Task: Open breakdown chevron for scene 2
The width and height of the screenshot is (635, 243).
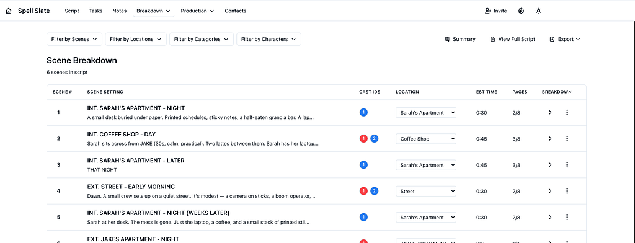Action: click(549, 138)
